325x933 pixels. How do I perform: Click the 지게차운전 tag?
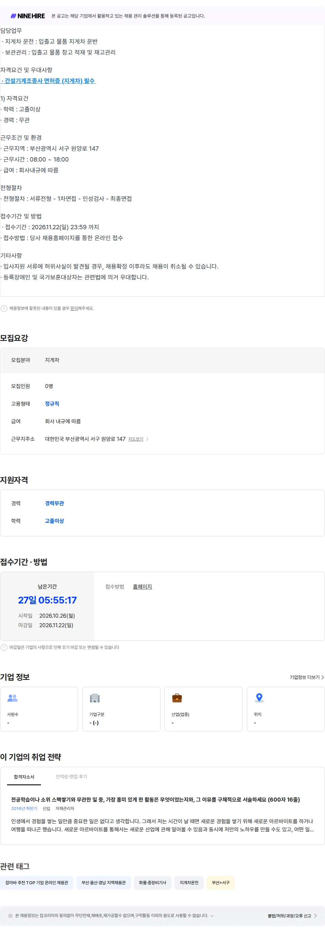(189, 883)
